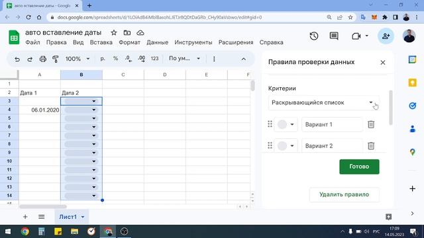Open the dropdown in cell B3
Image resolution: width=424 pixels, height=238 pixels.
point(94,101)
